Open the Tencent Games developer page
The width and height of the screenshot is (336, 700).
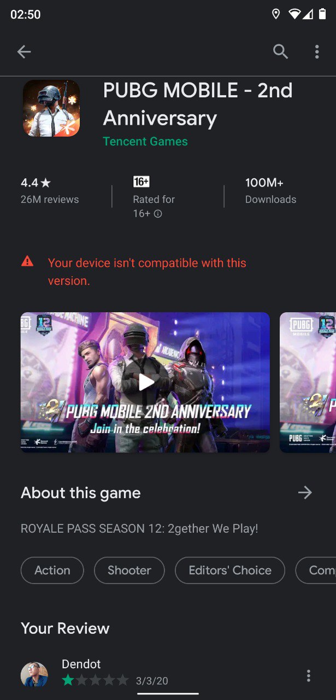(145, 141)
